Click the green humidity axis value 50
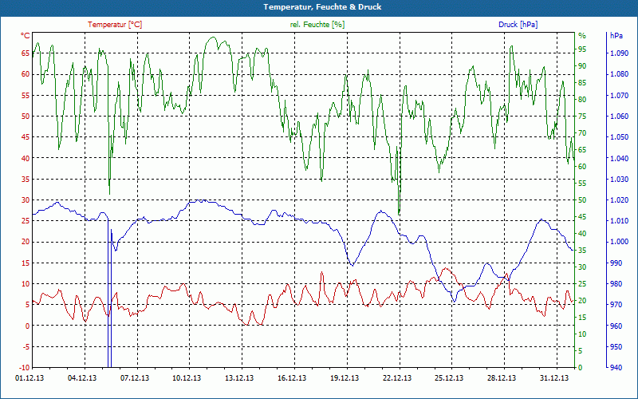The image size is (638, 399). (582, 199)
